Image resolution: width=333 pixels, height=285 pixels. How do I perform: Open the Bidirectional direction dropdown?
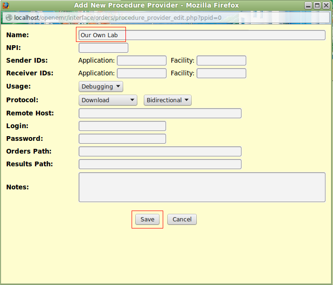(167, 100)
